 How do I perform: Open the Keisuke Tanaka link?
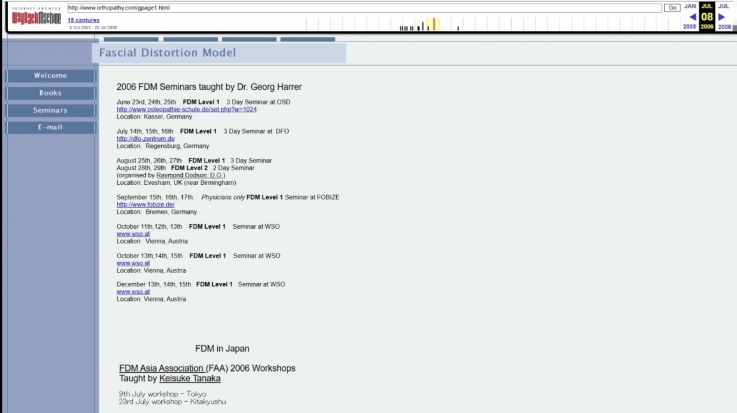[190, 379]
